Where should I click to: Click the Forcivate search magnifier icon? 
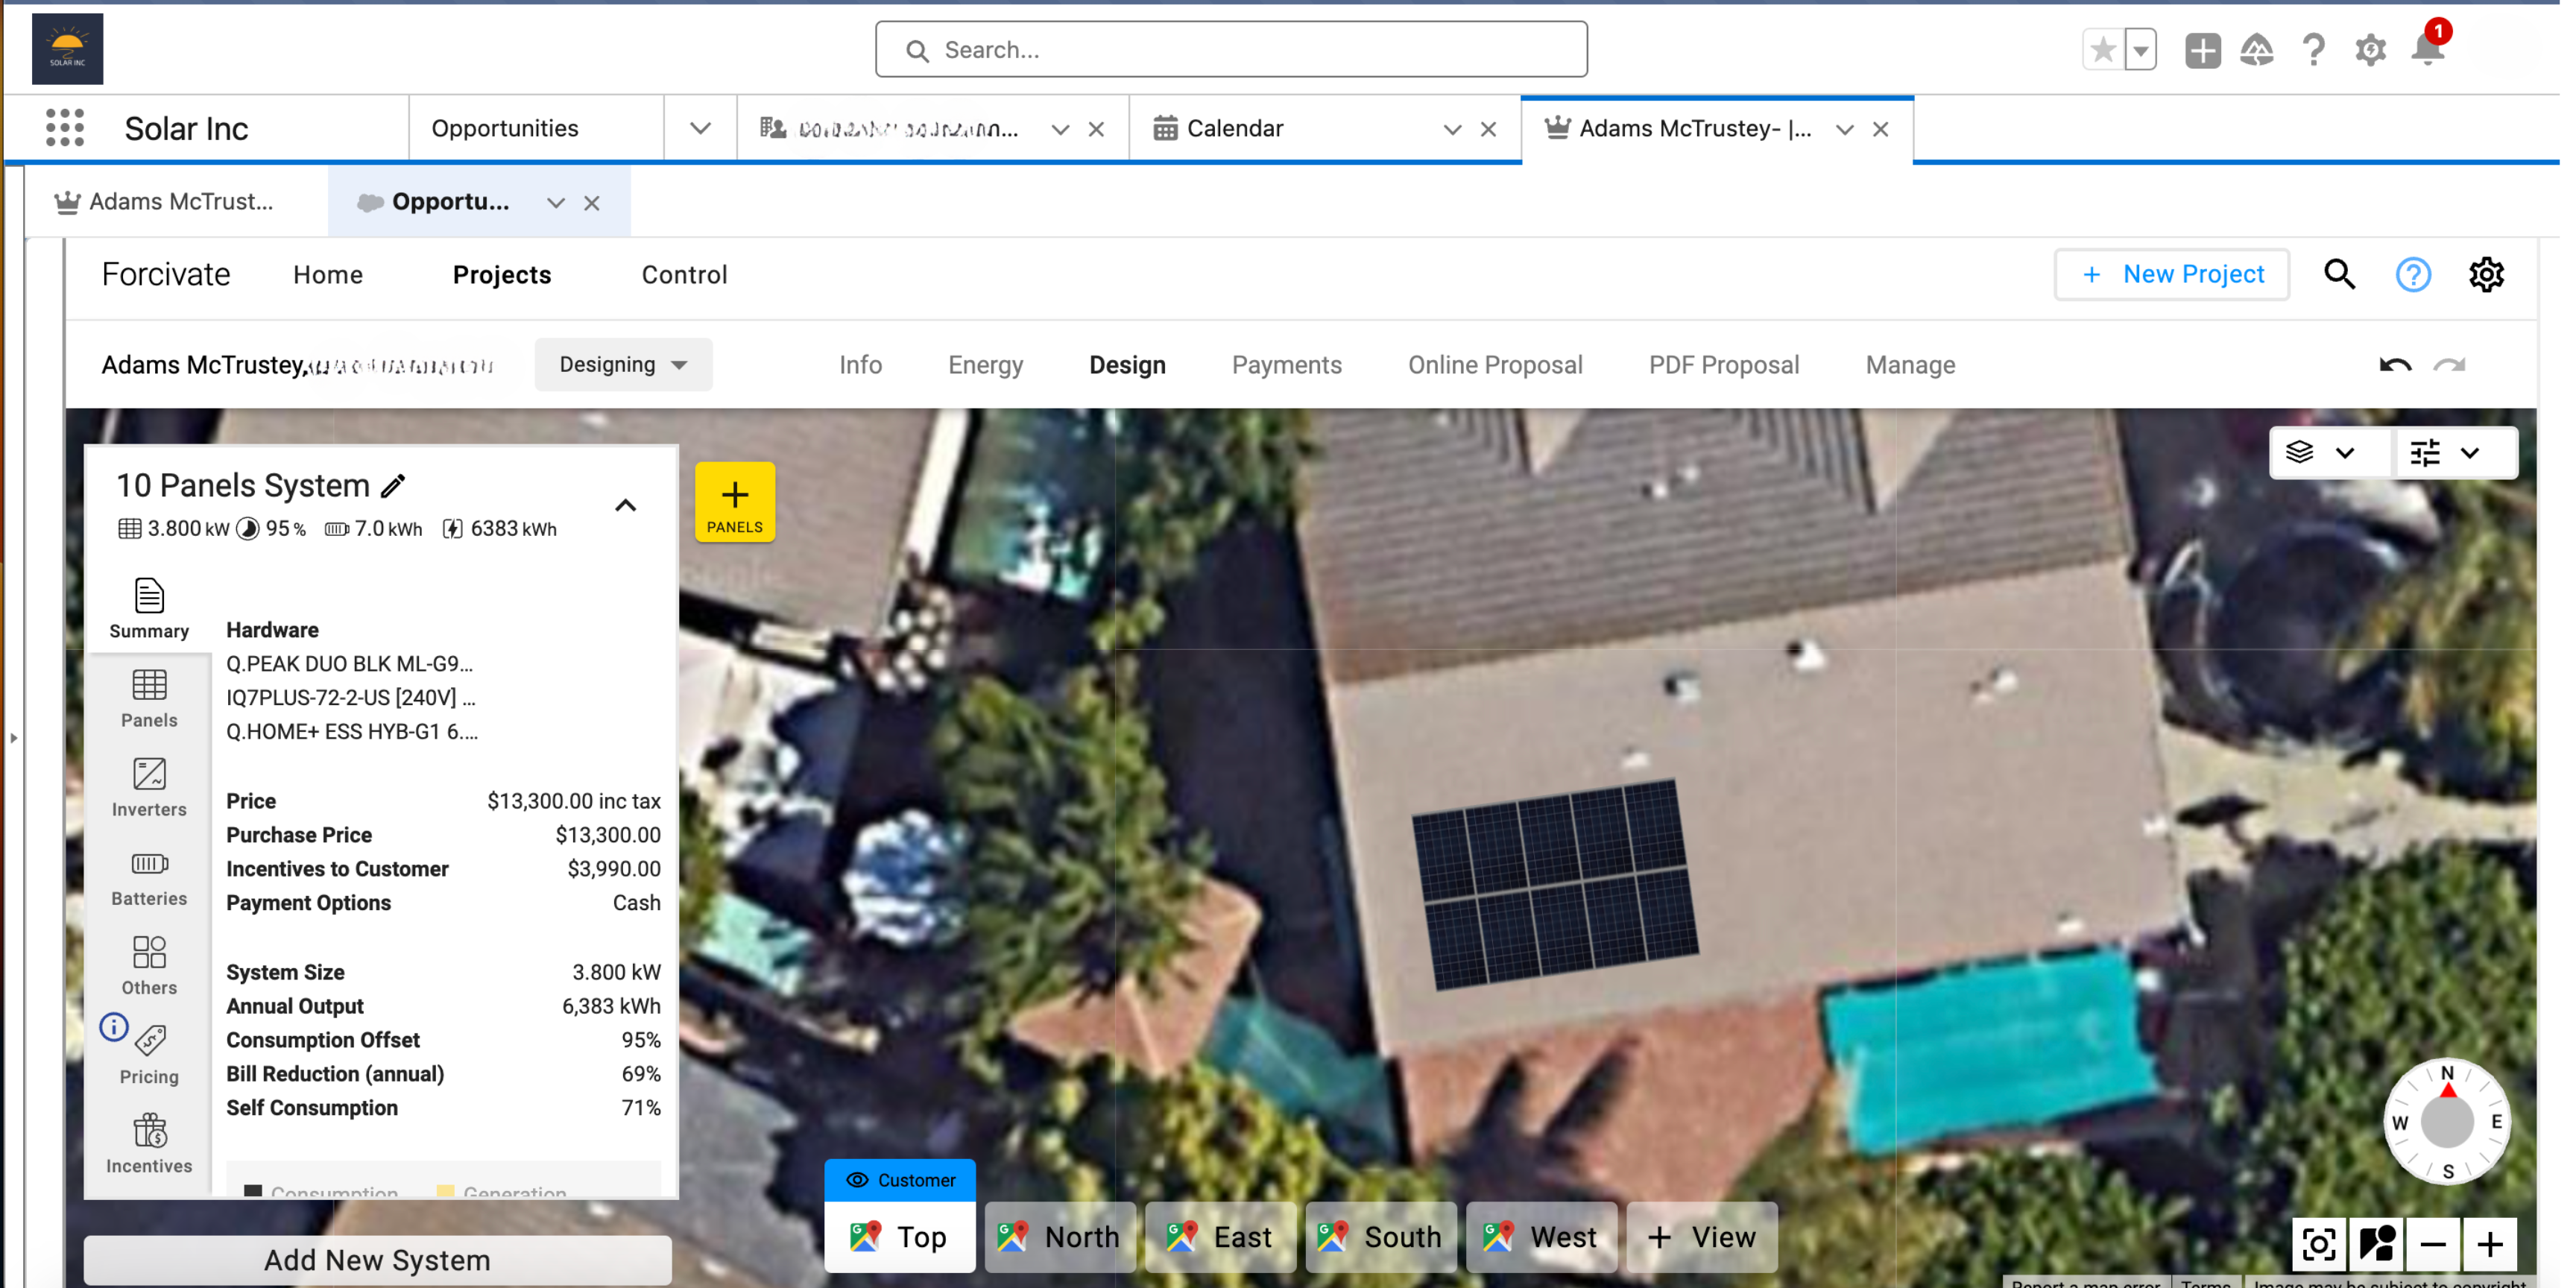click(x=2340, y=274)
